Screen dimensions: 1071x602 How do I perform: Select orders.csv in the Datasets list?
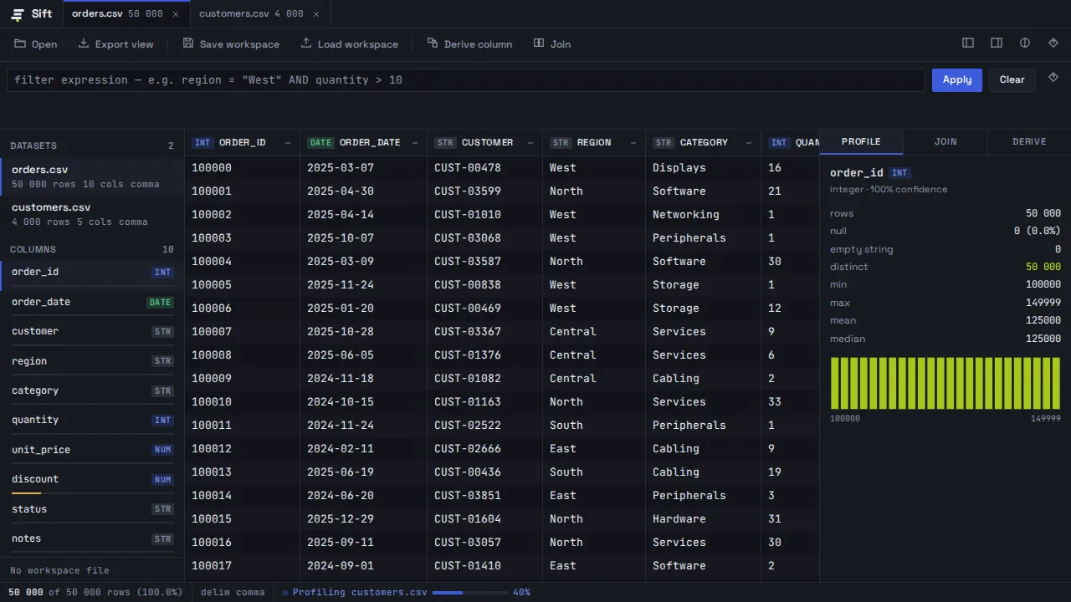(92, 176)
